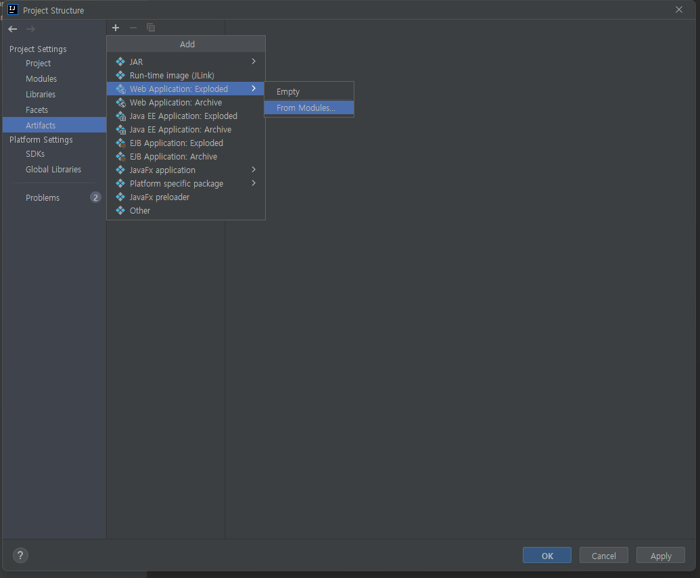
Task: Click the Platform Settings section heading
Action: (41, 140)
